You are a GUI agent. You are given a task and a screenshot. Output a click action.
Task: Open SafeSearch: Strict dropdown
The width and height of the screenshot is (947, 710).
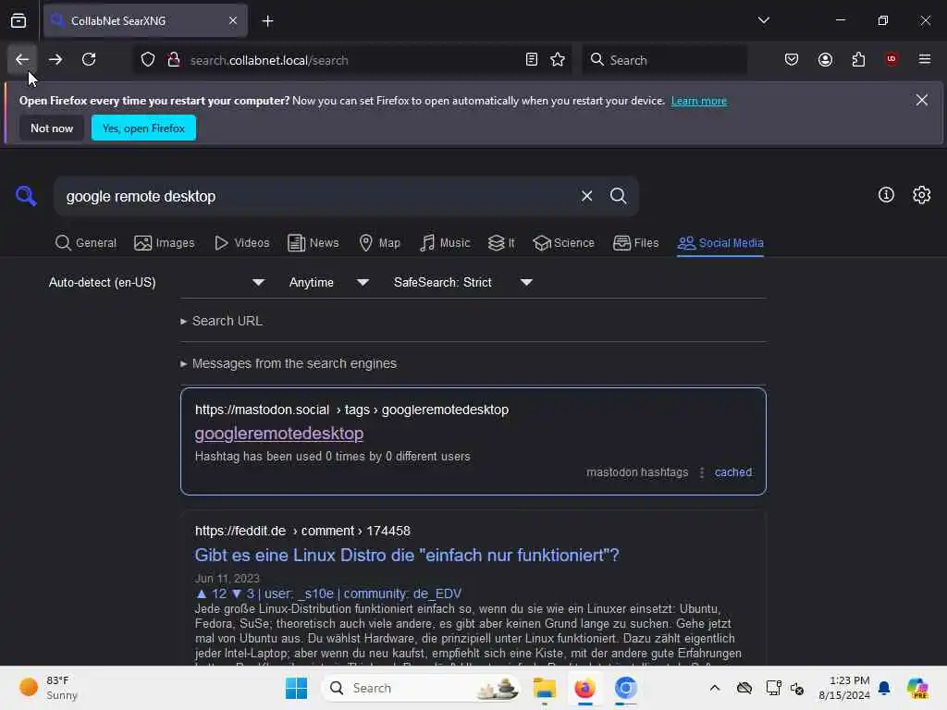pyautogui.click(x=463, y=283)
